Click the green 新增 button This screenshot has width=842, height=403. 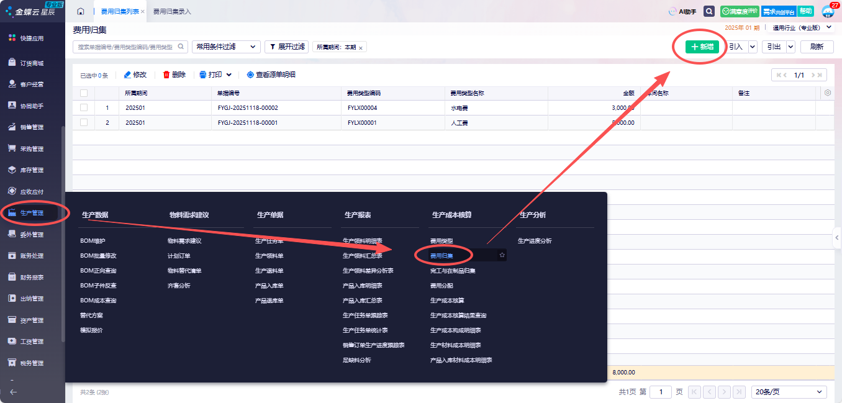(x=702, y=47)
